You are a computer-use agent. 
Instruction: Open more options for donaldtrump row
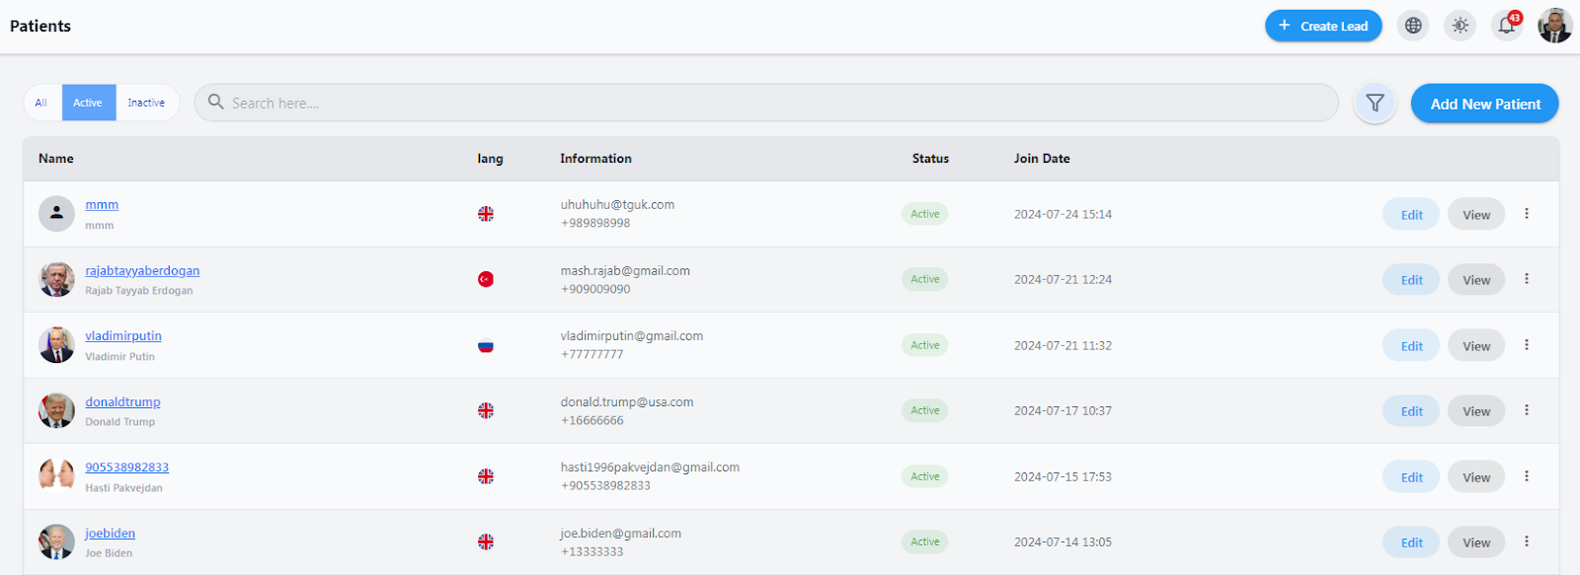pyautogui.click(x=1527, y=410)
